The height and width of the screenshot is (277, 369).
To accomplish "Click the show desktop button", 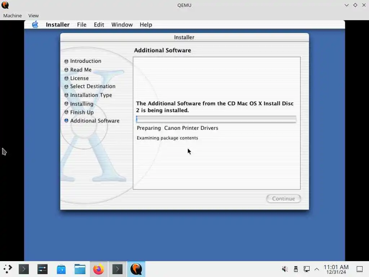I will (360, 269).
